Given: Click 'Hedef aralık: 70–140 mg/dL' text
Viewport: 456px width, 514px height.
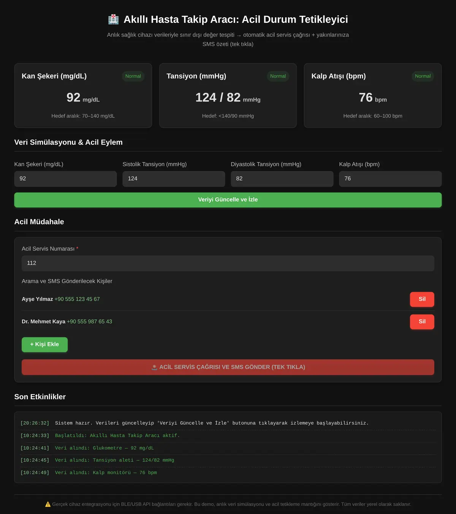Looking at the screenshot, I should click(x=83, y=116).
